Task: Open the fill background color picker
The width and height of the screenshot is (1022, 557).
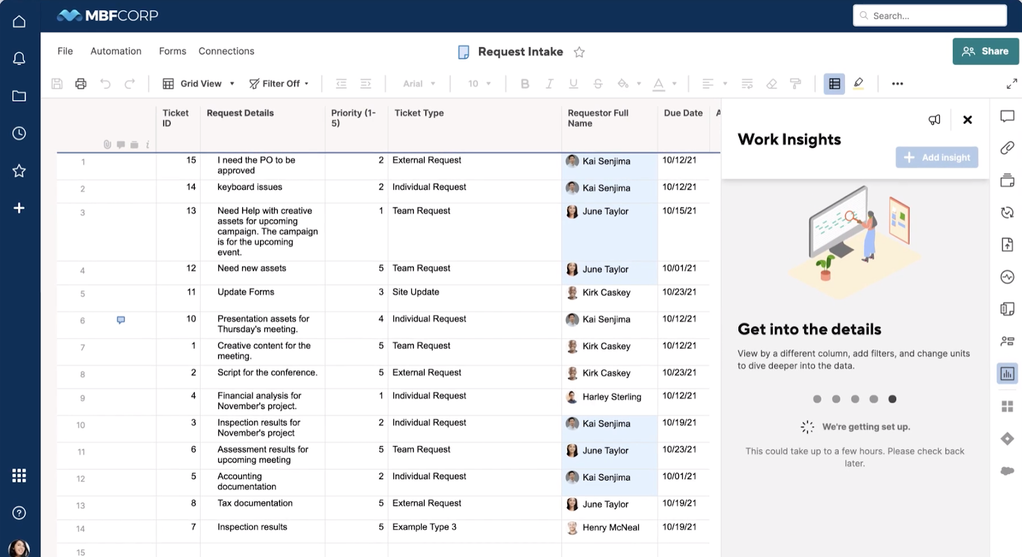Action: [x=629, y=84]
